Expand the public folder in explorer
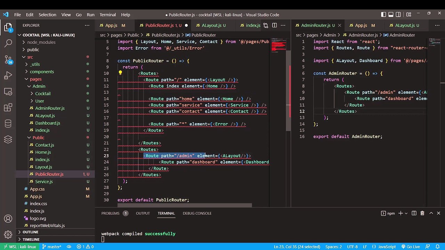Screen dimensions: 445x250 click(33, 50)
